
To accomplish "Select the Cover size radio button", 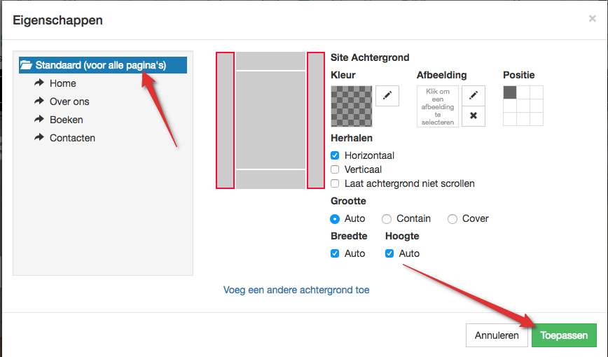I will [x=452, y=218].
